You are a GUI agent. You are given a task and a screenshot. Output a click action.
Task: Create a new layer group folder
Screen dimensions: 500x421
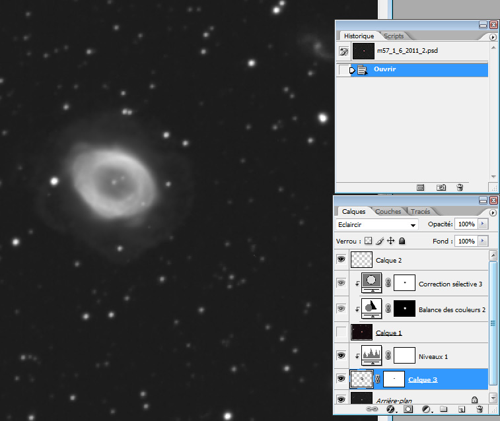(x=443, y=409)
